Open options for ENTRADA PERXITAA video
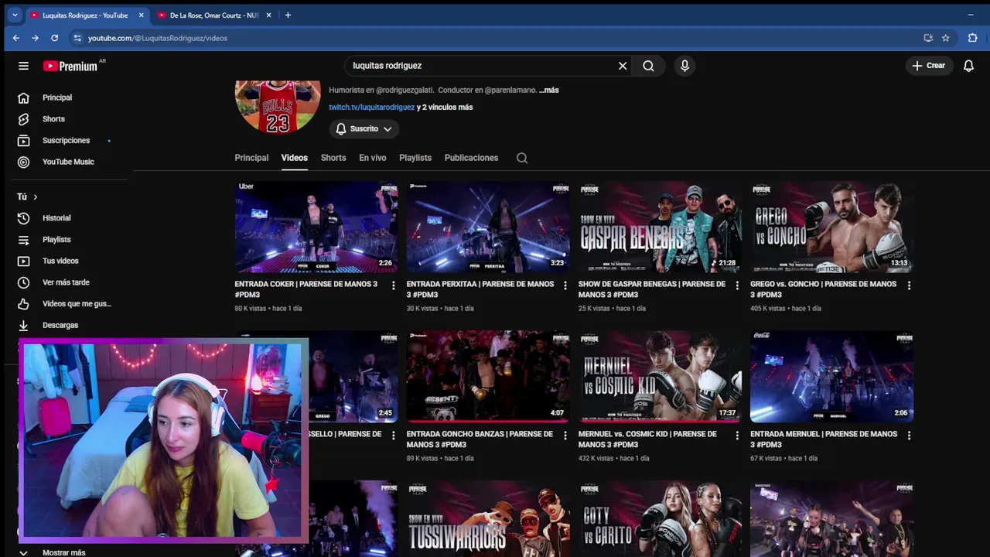990x557 pixels. tap(565, 285)
